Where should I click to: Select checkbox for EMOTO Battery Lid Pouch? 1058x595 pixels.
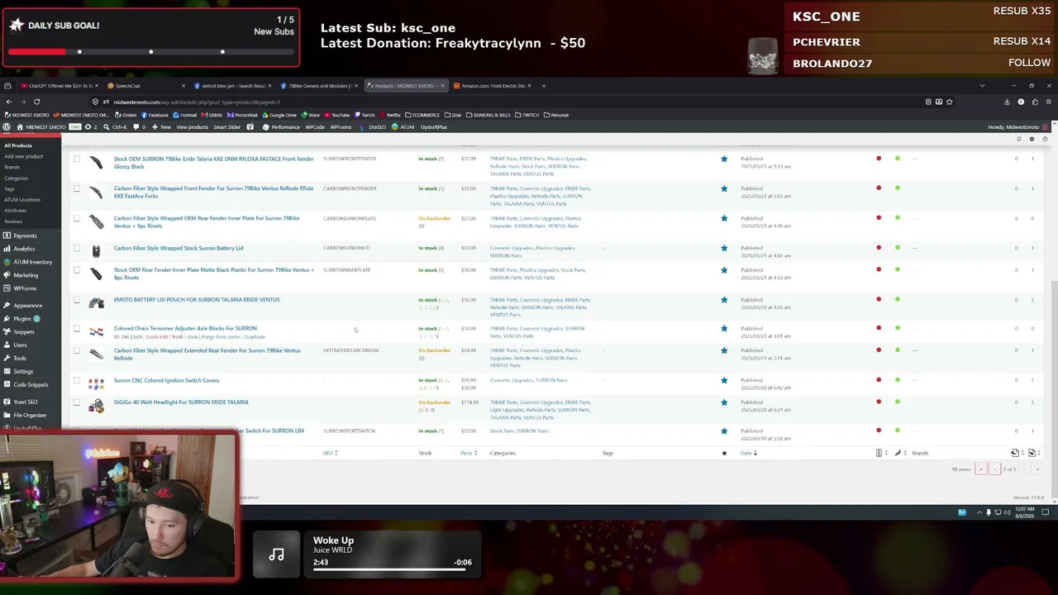pos(77,300)
